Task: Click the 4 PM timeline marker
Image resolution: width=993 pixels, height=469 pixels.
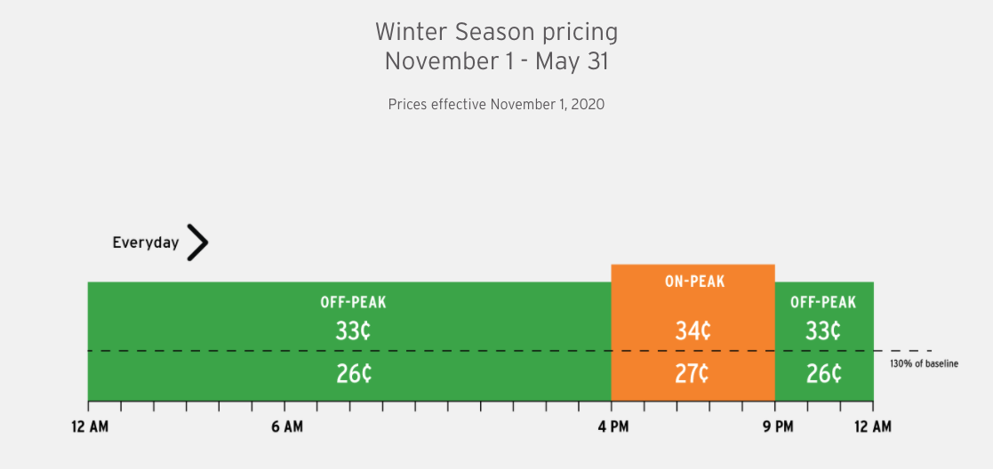Action: (613, 427)
